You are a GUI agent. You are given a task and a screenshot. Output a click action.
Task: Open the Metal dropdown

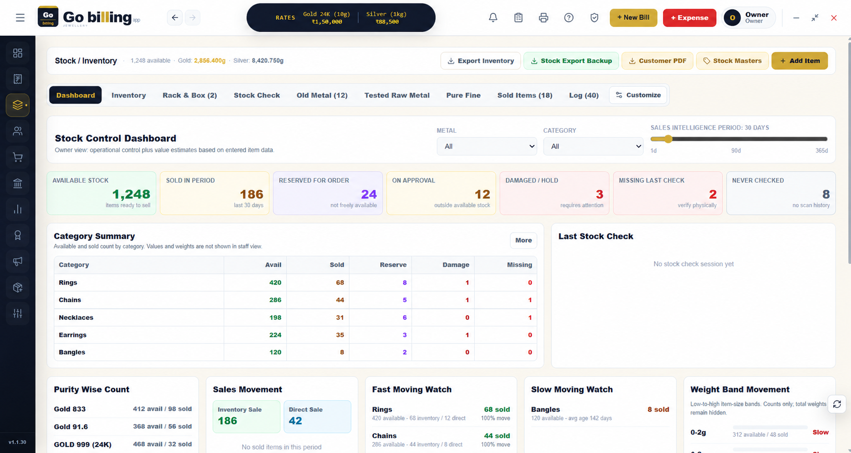487,146
